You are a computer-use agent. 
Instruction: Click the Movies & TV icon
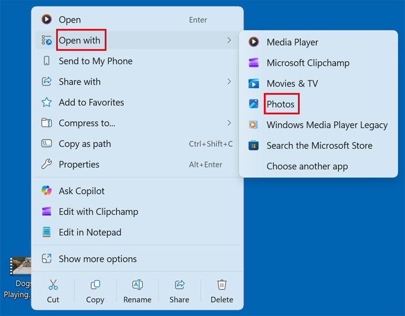coord(253,83)
